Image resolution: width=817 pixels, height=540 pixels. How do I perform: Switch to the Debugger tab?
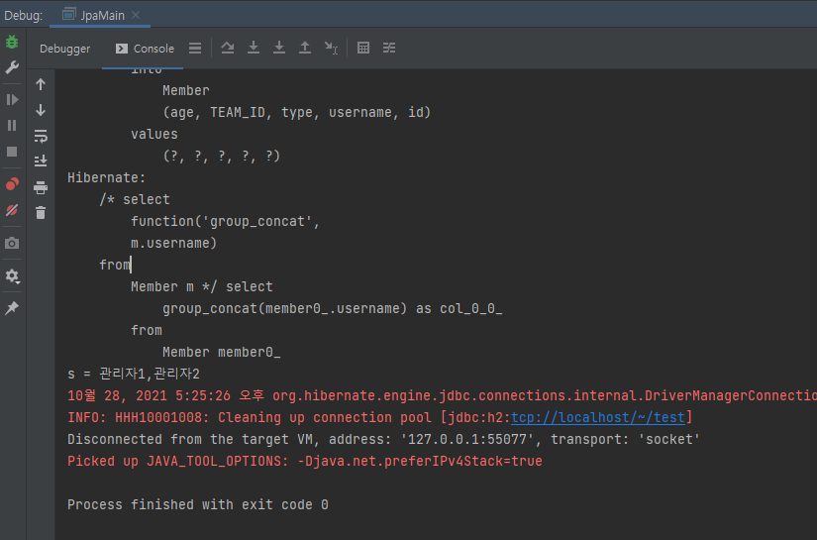click(64, 49)
